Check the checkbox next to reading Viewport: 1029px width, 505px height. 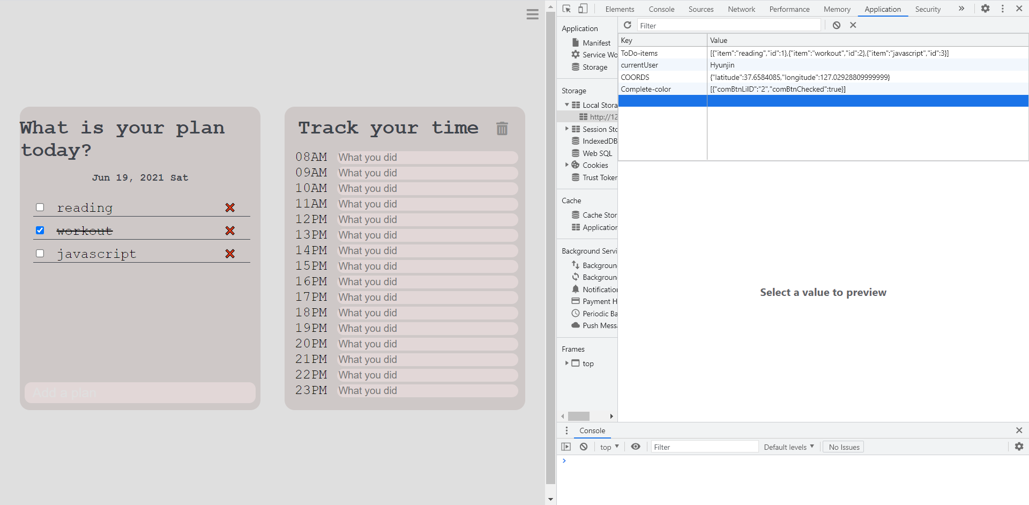pyautogui.click(x=40, y=207)
